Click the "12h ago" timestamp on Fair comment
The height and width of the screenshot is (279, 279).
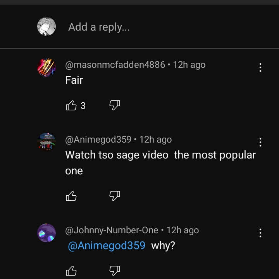189,65
